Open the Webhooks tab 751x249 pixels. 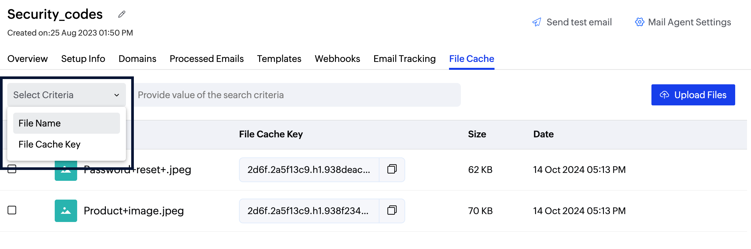[337, 59]
